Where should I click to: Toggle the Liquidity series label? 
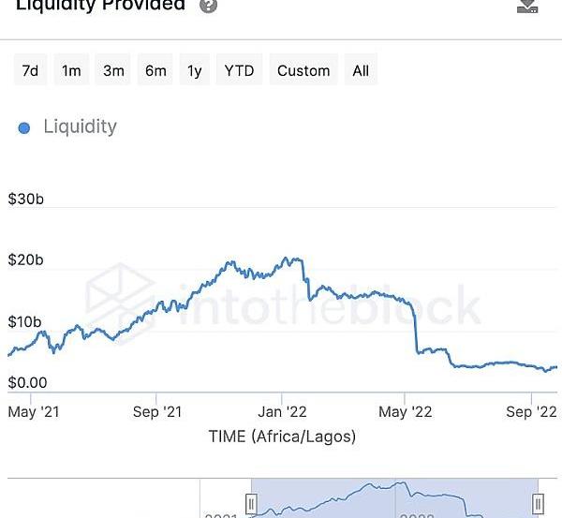tap(80, 126)
